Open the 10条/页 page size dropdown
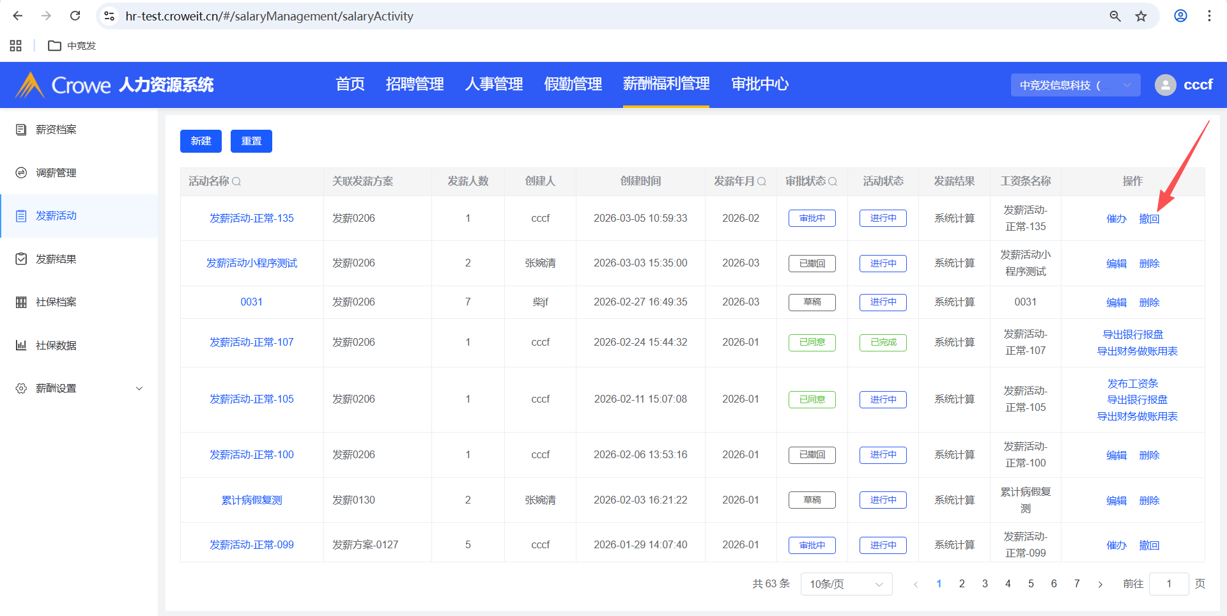This screenshot has height=616, width=1227. point(845,584)
